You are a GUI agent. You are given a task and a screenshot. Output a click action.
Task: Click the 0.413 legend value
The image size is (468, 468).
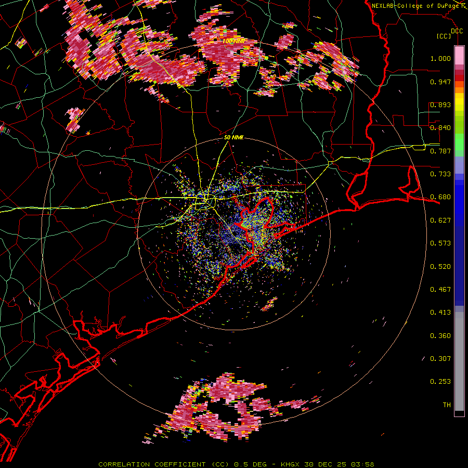pyautogui.click(x=440, y=313)
